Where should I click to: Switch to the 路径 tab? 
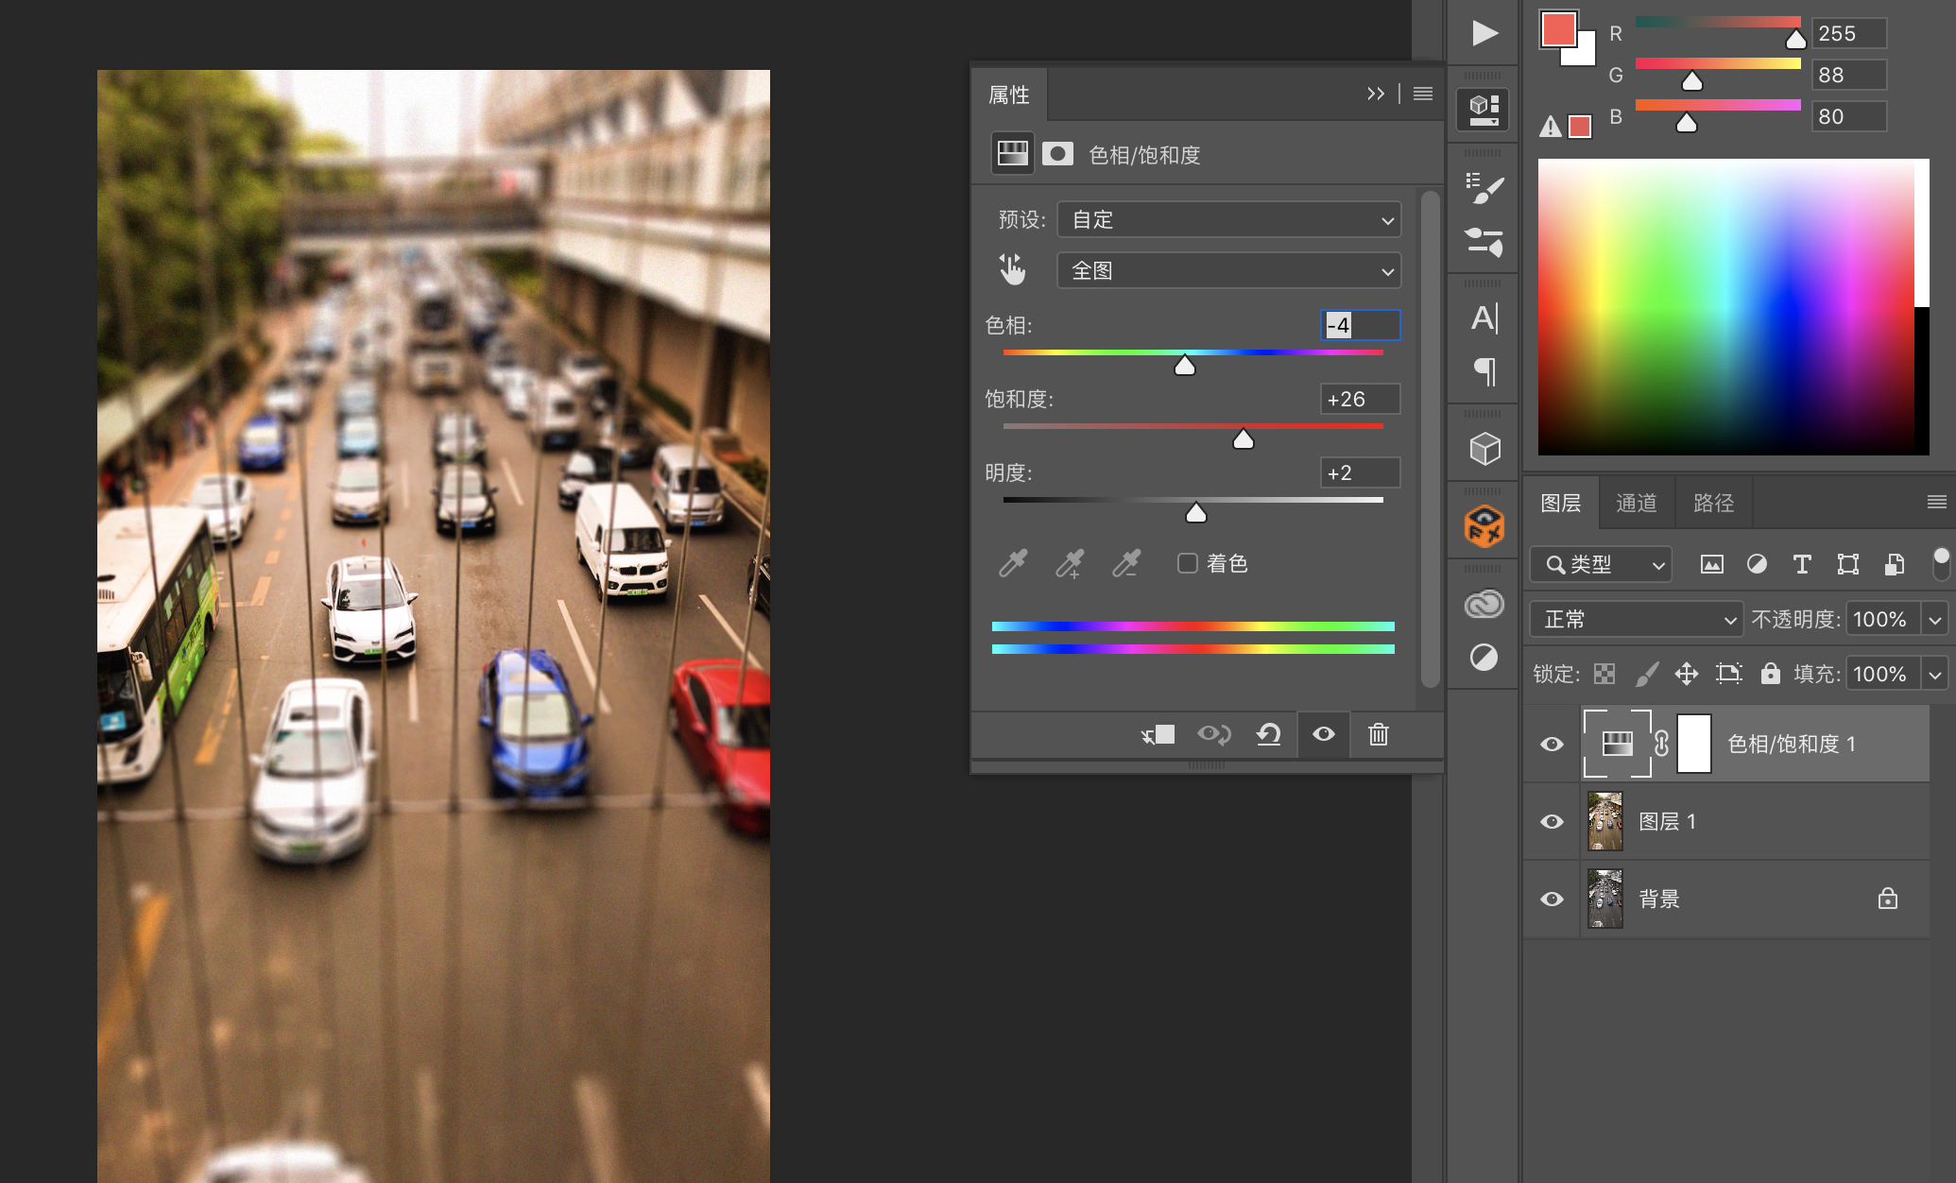point(1713,503)
